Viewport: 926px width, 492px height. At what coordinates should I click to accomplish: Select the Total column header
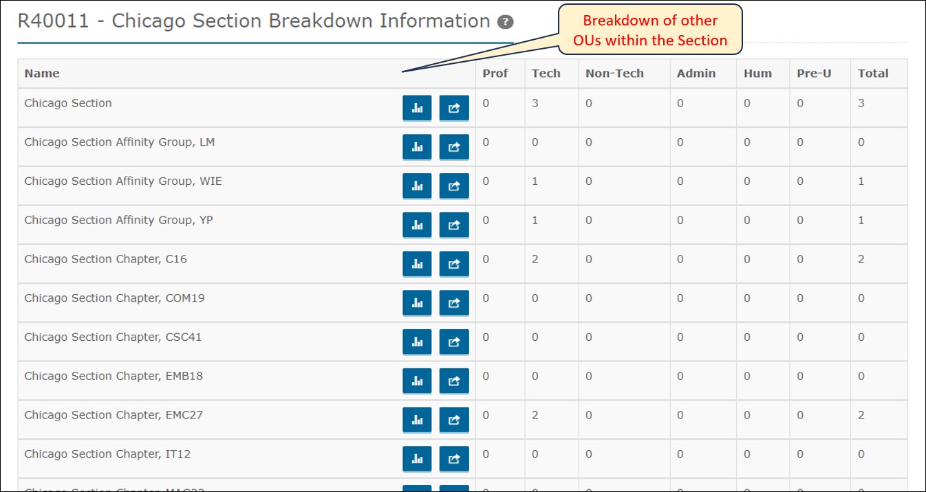(x=873, y=74)
